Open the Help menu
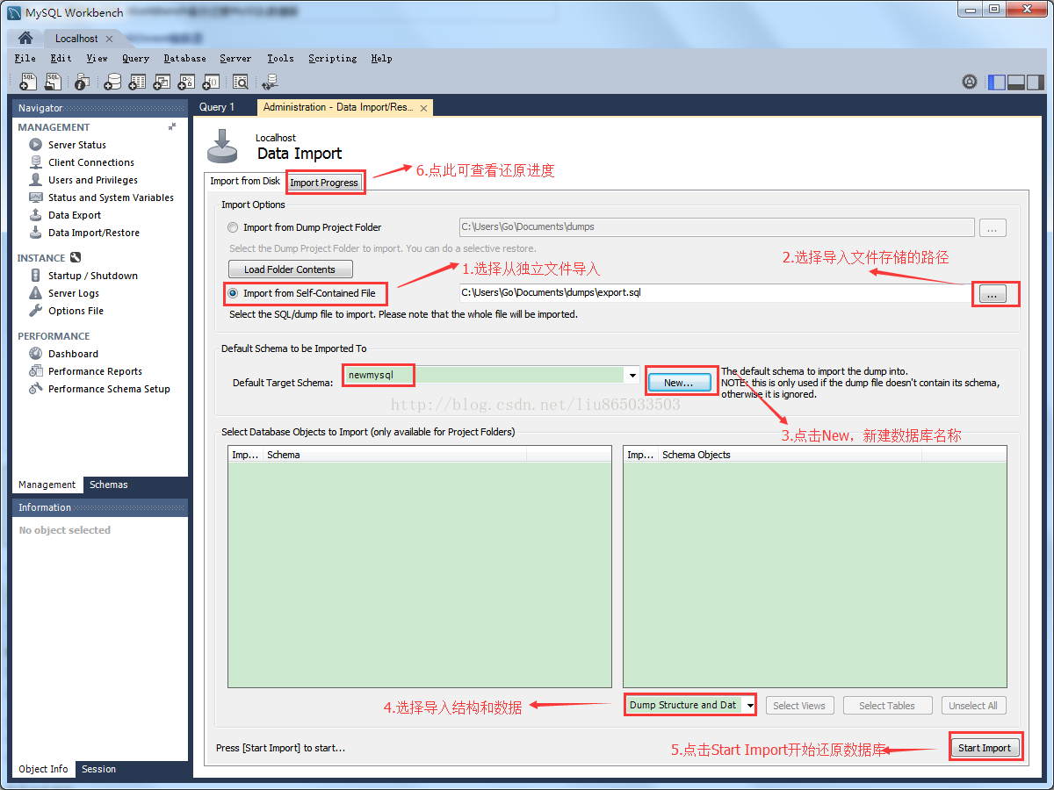The width and height of the screenshot is (1054, 790). point(381,58)
